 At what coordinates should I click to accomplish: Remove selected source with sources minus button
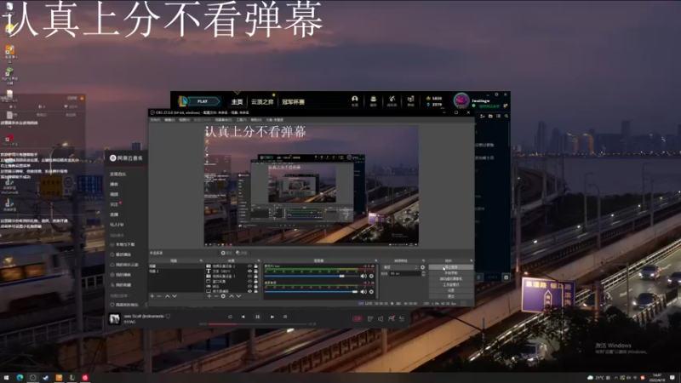[216, 295]
